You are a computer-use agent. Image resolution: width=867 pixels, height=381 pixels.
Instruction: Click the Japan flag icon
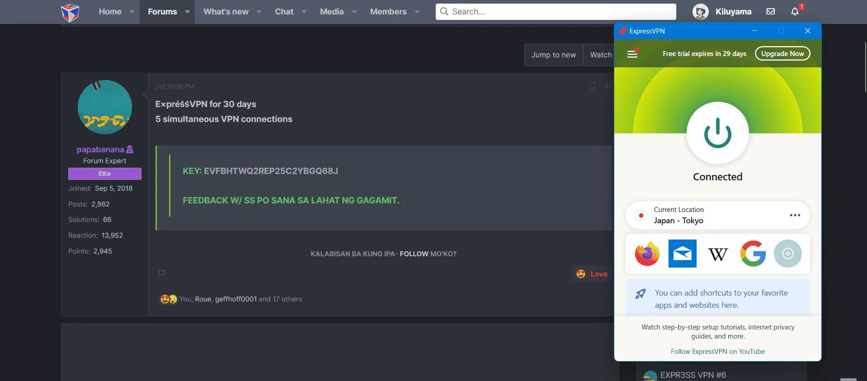(641, 216)
